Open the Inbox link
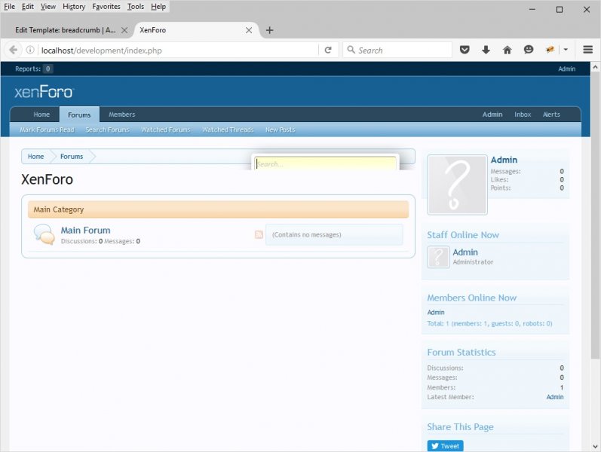This screenshot has height=452, width=601. point(523,115)
